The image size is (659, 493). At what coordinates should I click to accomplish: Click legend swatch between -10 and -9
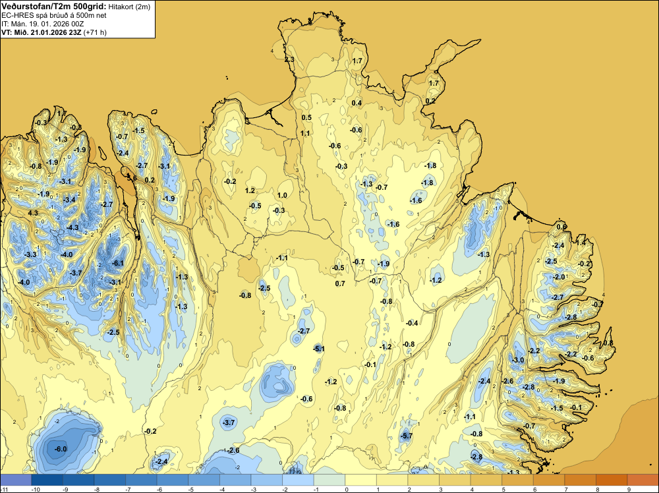coord(47,480)
